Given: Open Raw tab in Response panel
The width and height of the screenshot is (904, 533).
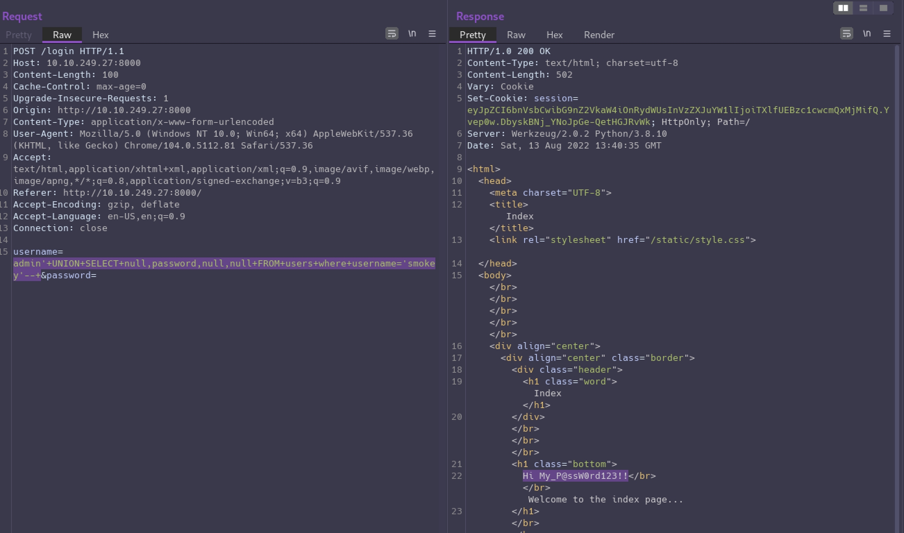Looking at the screenshot, I should point(516,35).
